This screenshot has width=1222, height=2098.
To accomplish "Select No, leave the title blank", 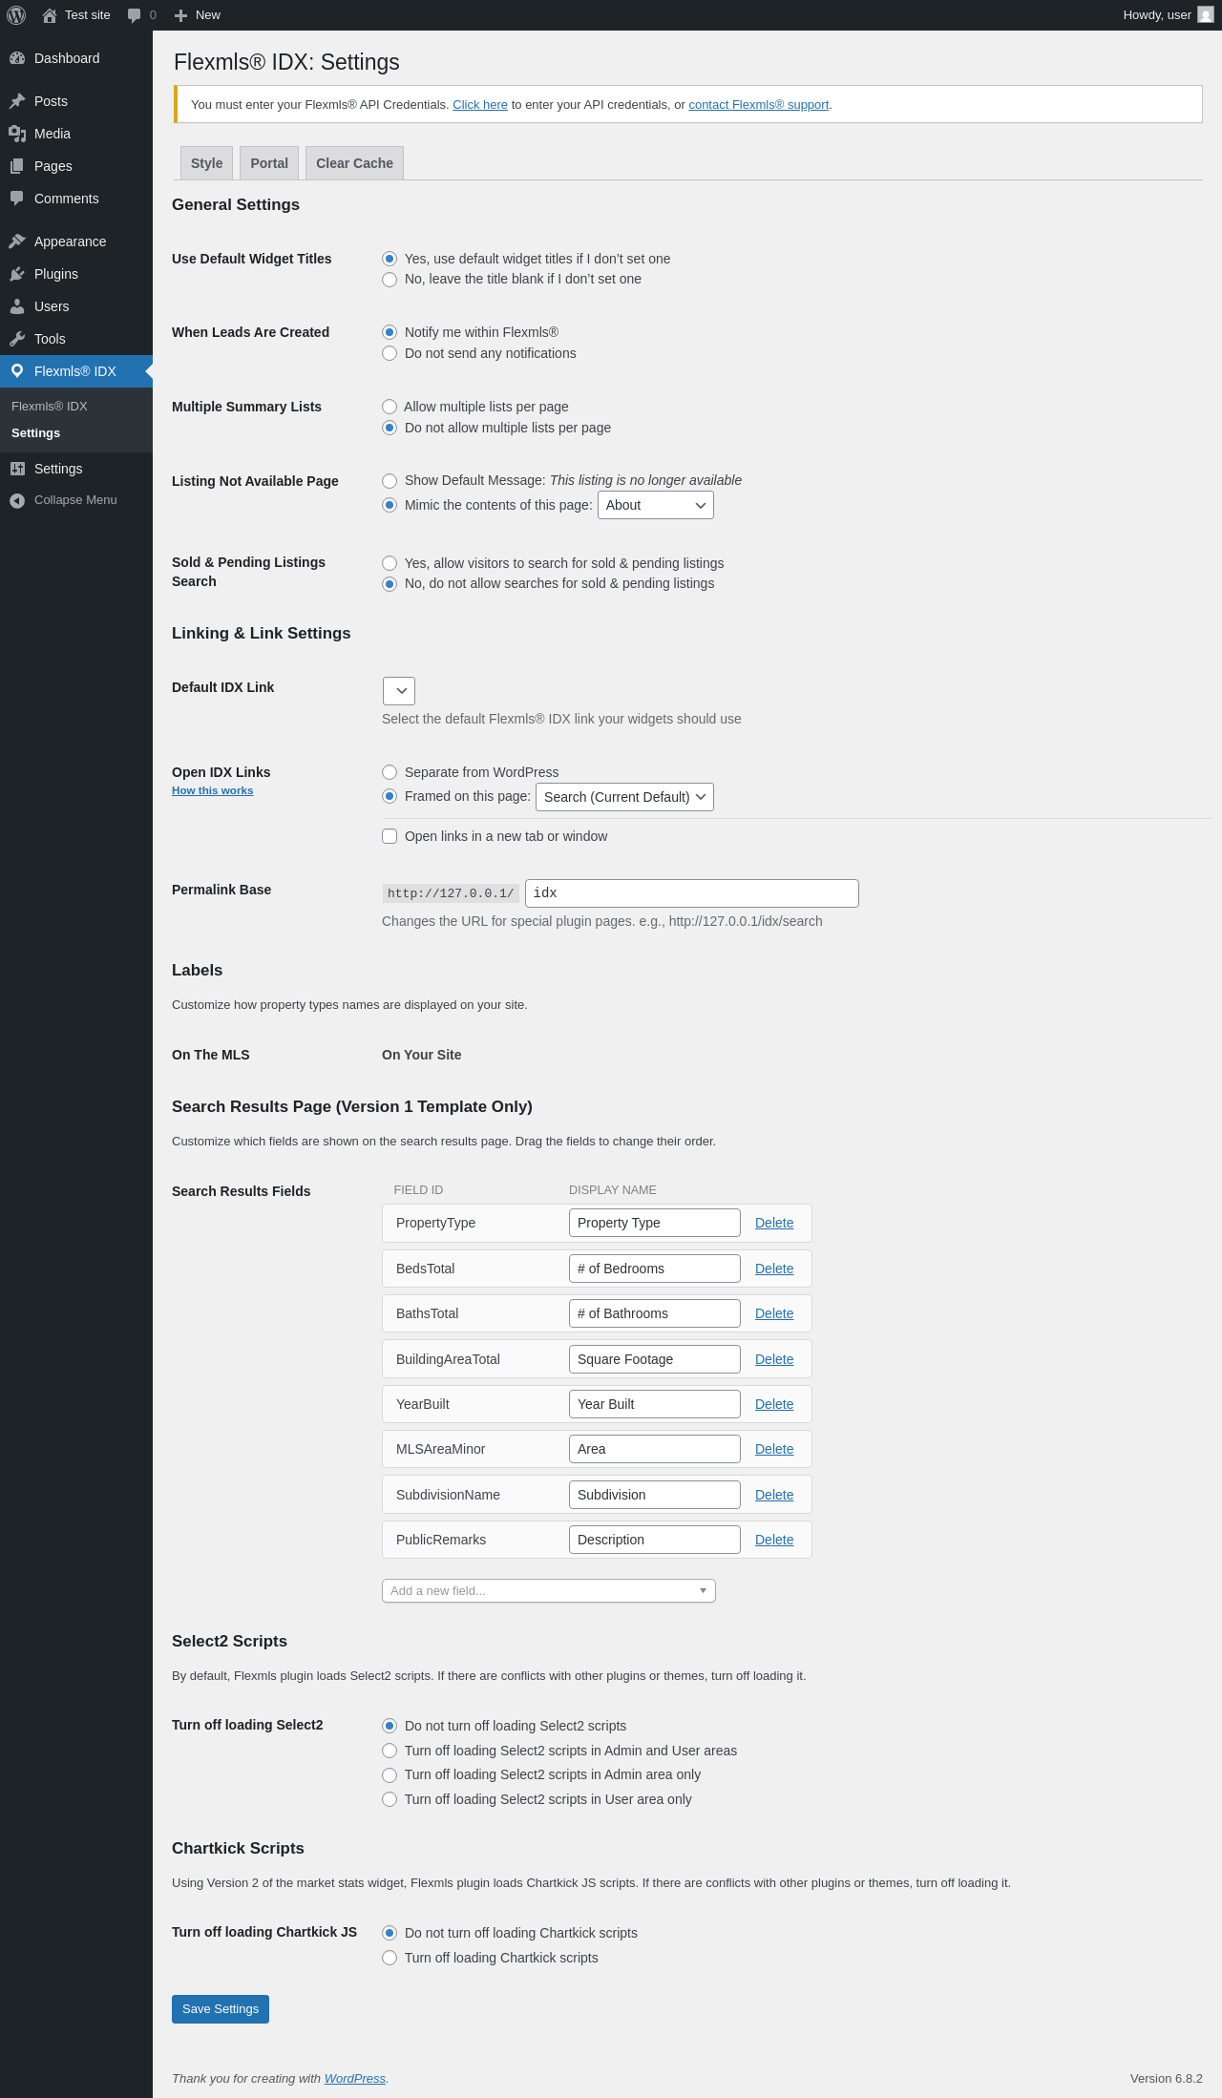I will tap(390, 280).
